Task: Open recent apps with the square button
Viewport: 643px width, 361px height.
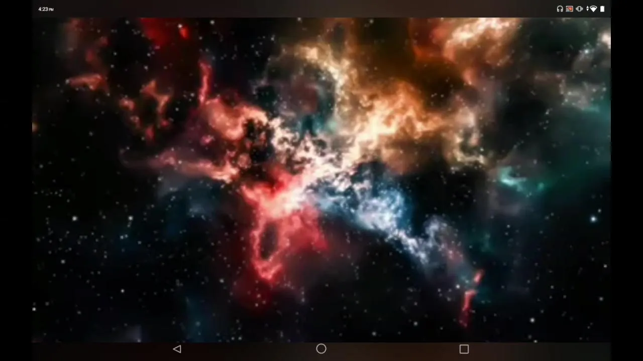Action: [x=464, y=349]
